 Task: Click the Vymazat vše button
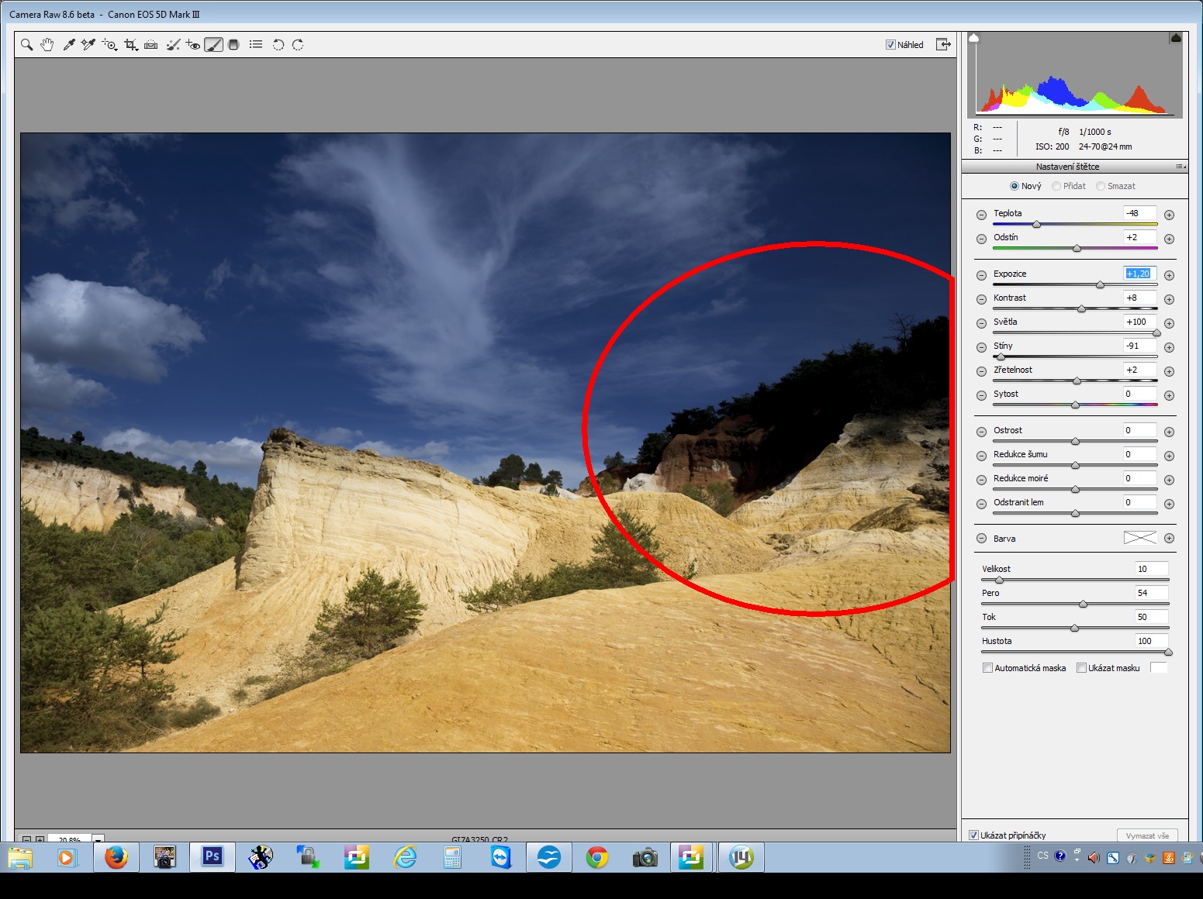pos(1147,835)
